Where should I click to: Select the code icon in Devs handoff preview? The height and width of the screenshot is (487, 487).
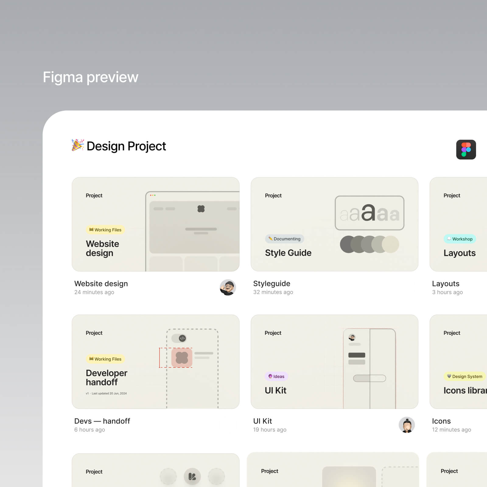coord(182,338)
